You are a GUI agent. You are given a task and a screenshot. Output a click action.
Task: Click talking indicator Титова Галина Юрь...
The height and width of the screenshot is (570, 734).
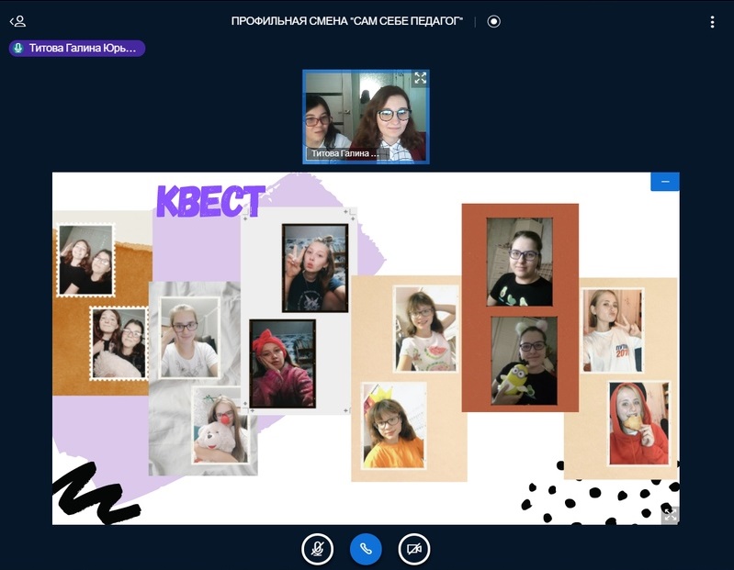77,48
